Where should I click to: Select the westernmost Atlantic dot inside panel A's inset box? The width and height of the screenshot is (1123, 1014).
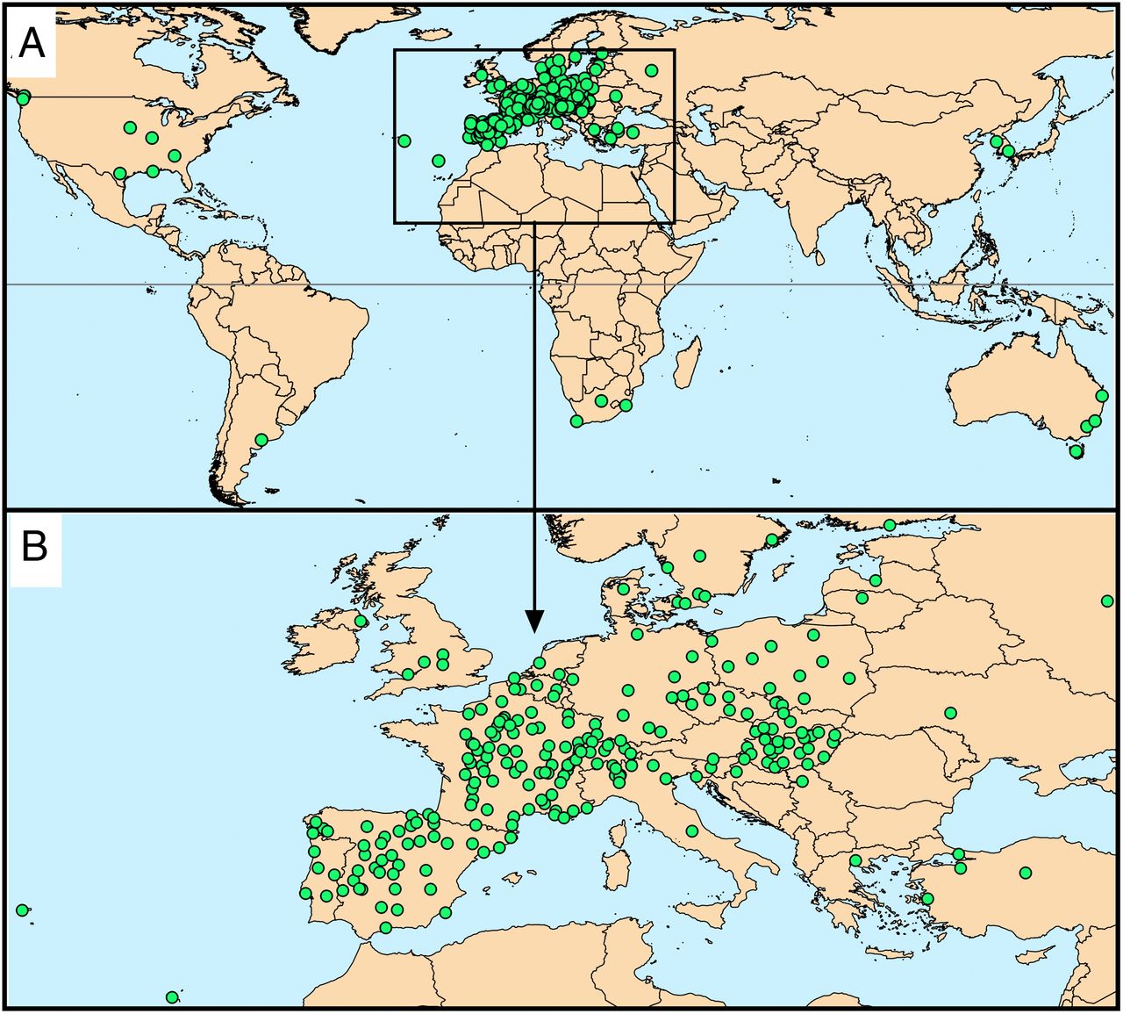(x=404, y=140)
